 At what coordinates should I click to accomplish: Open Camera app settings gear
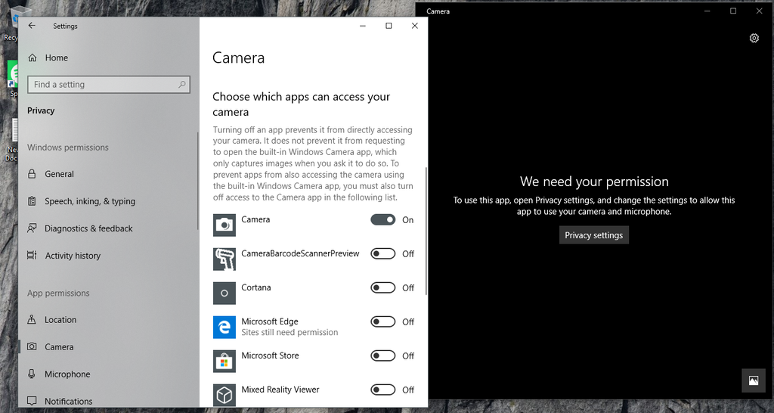point(754,38)
